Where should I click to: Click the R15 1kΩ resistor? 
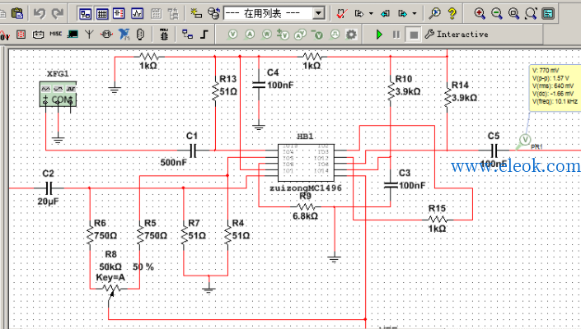tap(438, 220)
